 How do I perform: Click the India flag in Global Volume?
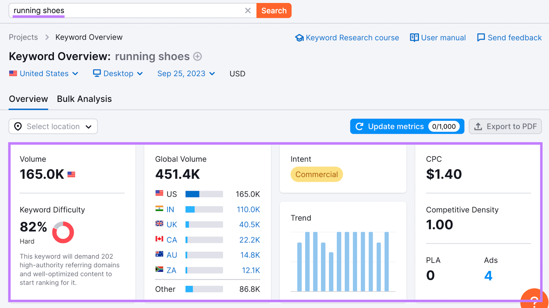point(159,209)
